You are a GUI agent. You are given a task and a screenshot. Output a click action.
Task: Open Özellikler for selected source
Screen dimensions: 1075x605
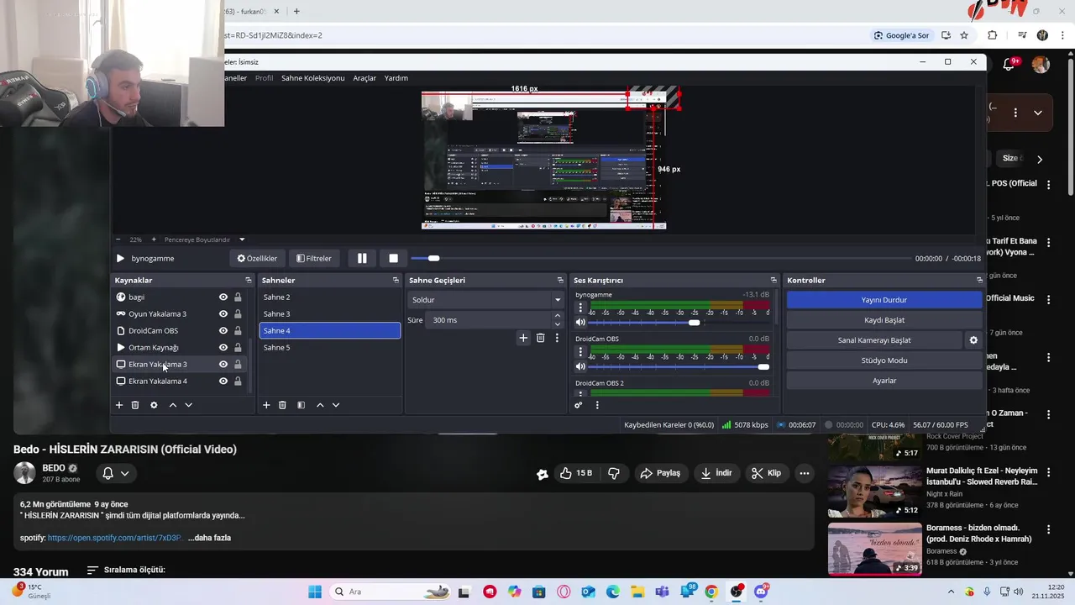point(257,258)
